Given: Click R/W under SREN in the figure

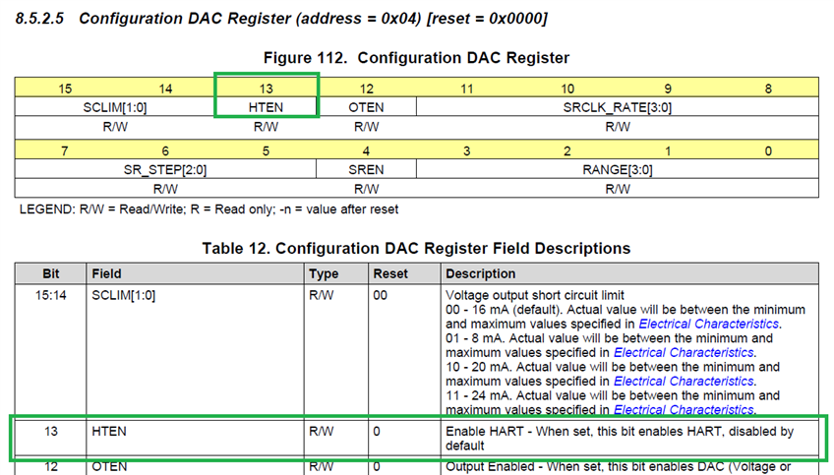Looking at the screenshot, I should 367,189.
